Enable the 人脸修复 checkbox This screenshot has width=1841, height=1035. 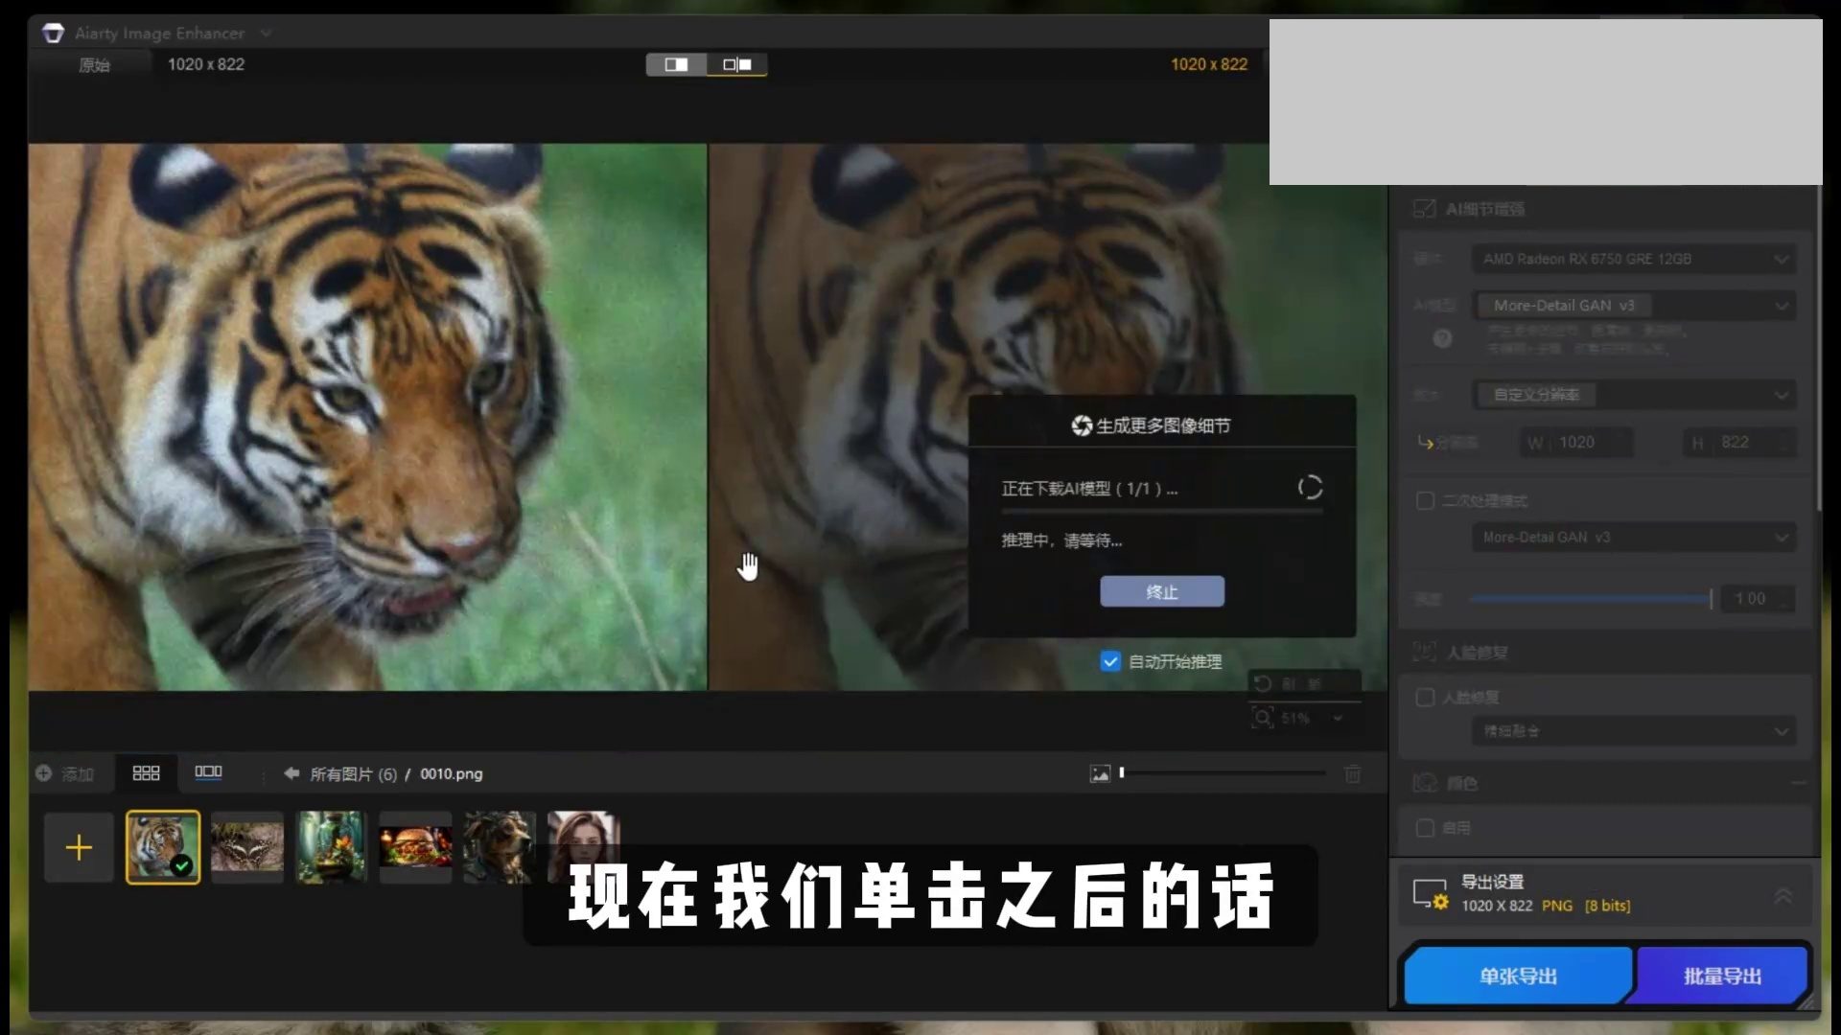point(1425,697)
